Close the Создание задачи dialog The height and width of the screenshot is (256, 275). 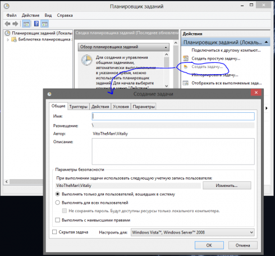point(256,93)
